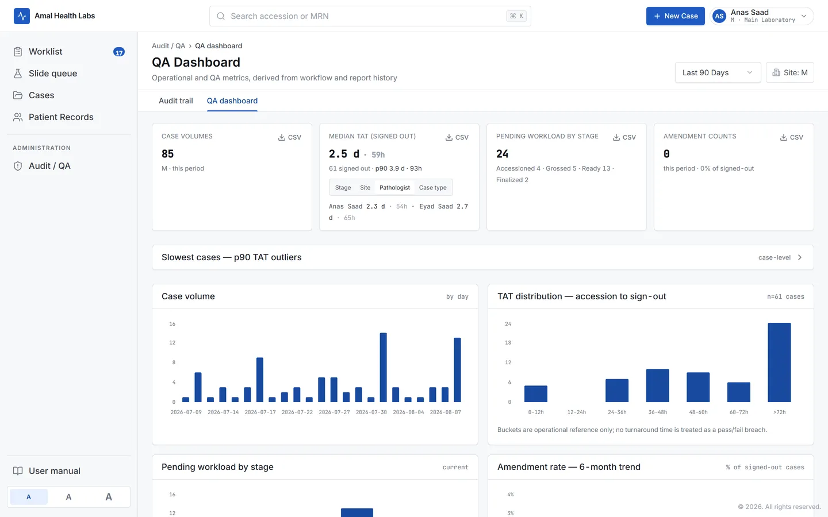Open the Anas Saad user menu chevron

pyautogui.click(x=804, y=16)
